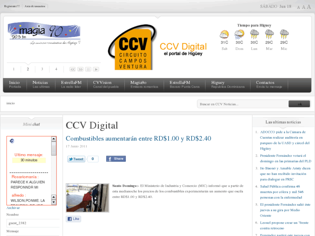Pause the banner slideshow
315x236 pixels.
88,69
